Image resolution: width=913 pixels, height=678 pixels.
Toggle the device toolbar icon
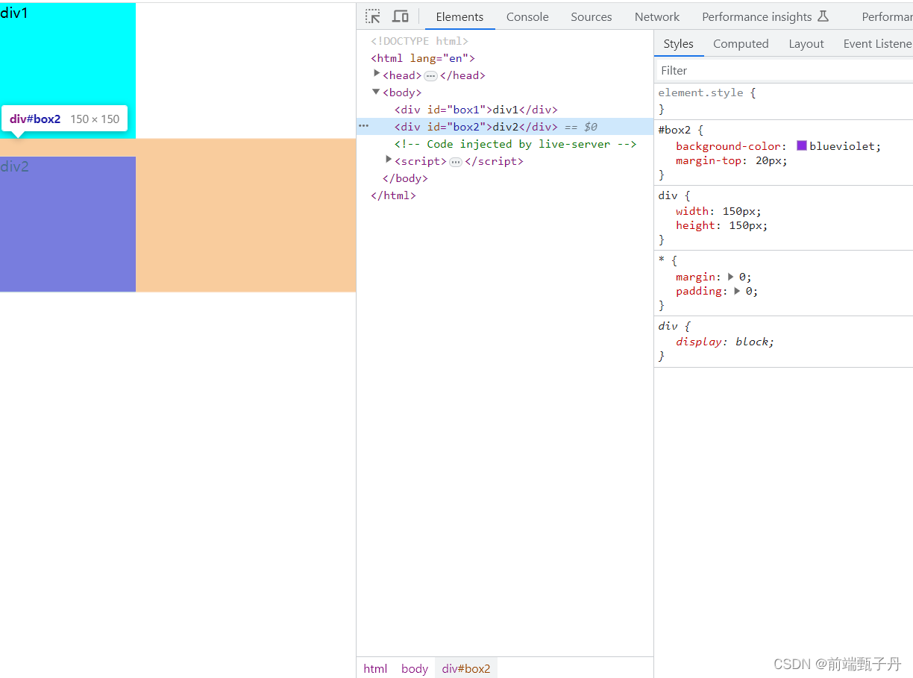[401, 16]
